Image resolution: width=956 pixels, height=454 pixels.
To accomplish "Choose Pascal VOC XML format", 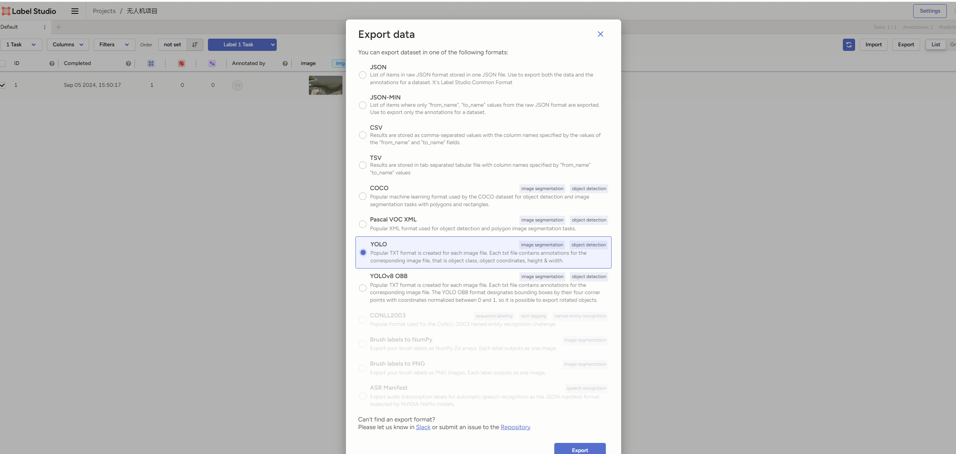I will (x=363, y=224).
